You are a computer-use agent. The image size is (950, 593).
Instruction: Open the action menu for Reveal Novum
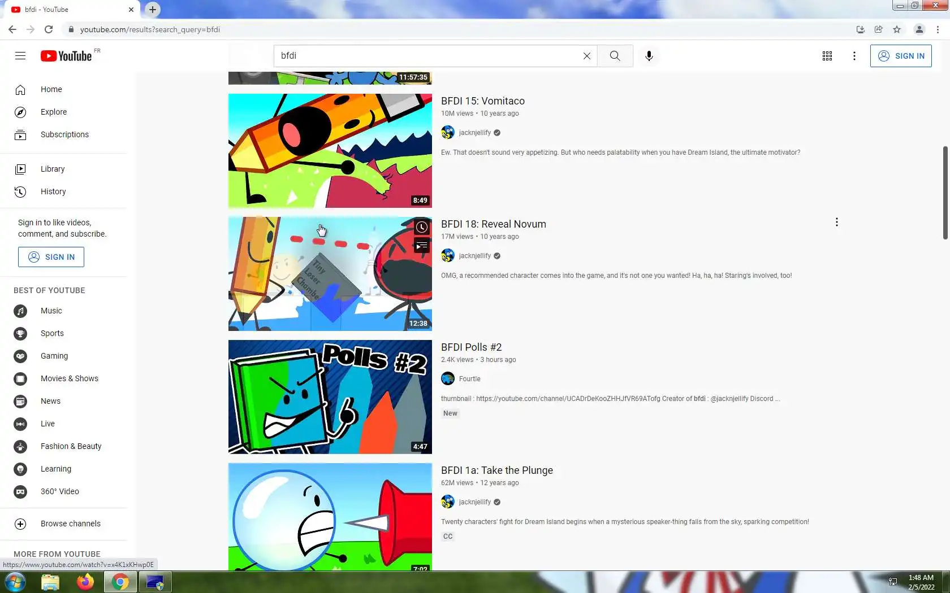click(837, 223)
